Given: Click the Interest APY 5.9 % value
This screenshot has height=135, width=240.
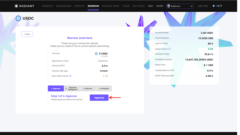Looking at the screenshot, I should point(105,66).
